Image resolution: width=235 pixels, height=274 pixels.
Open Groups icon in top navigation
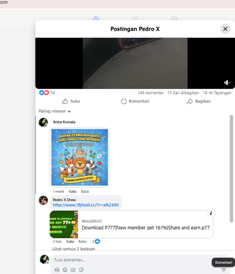point(174,18)
